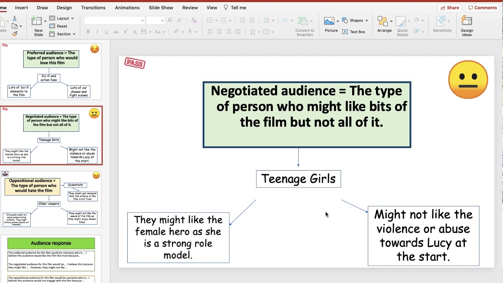This screenshot has height=283, width=503.
Task: Click the Tell me search box
Action: (x=235, y=7)
